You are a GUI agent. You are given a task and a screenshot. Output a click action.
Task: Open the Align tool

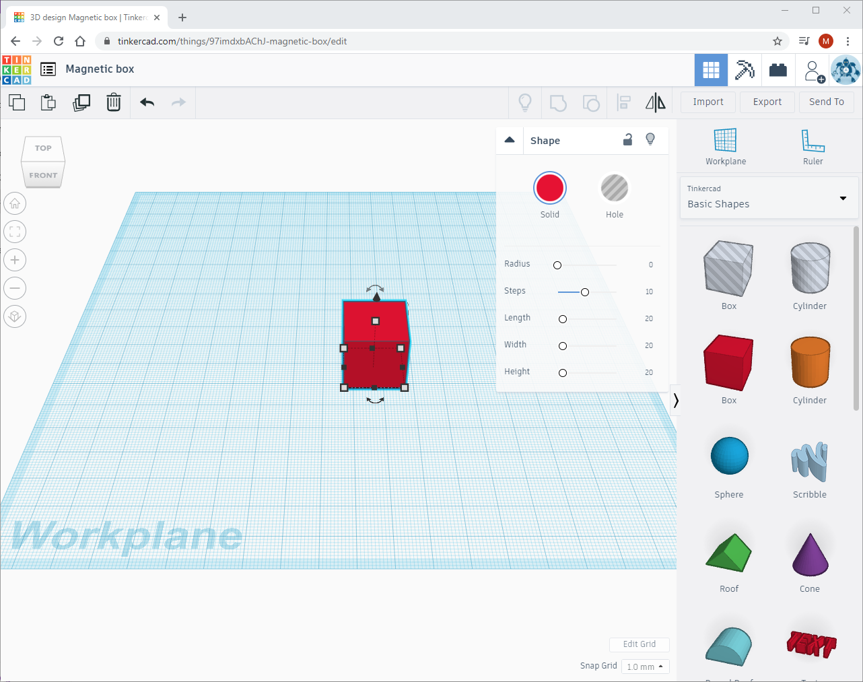coord(624,102)
